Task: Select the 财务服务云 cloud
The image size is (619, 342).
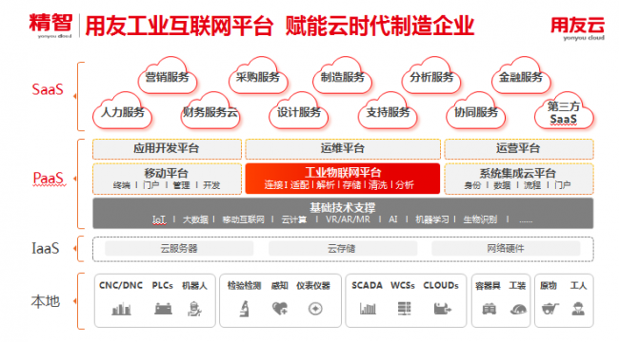Action: 210,111
